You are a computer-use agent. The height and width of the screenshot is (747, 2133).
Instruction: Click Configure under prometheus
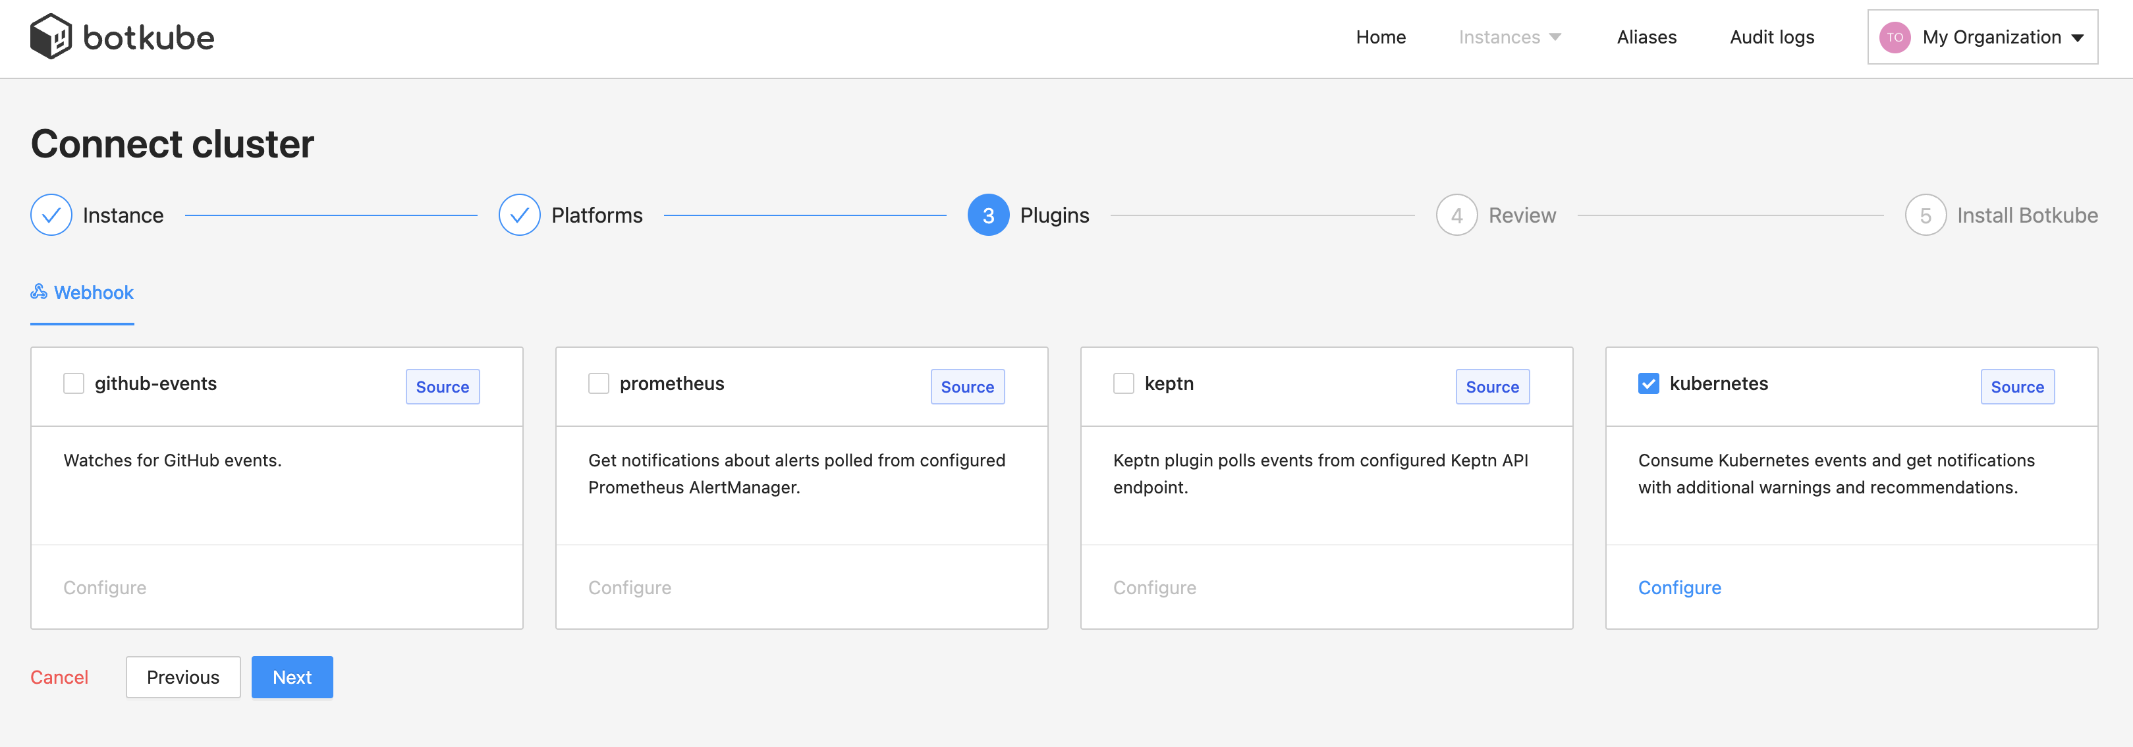pyautogui.click(x=629, y=587)
